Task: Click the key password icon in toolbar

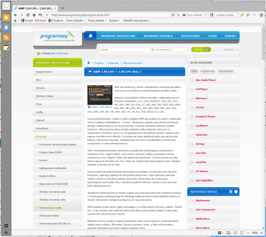Action: pos(242,15)
